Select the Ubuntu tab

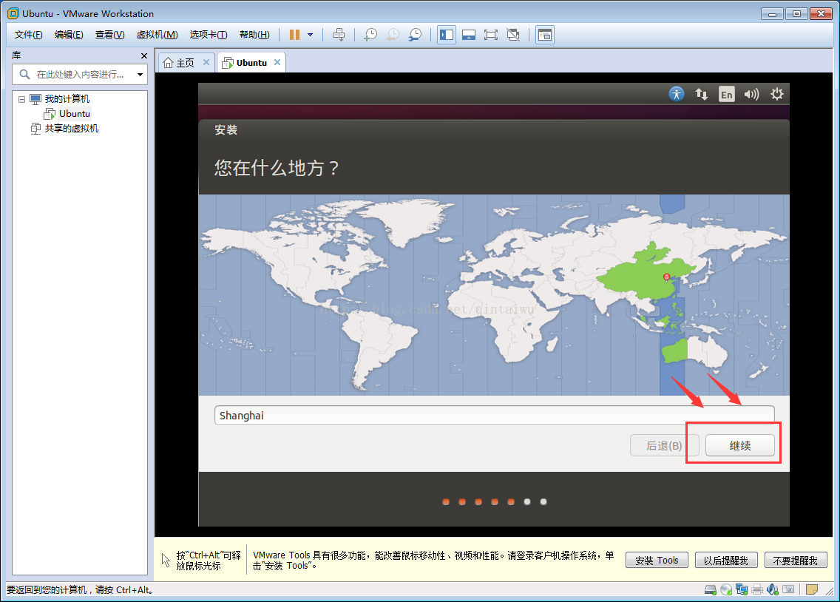click(251, 63)
